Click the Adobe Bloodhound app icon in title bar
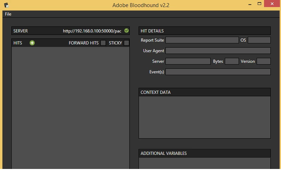The height and width of the screenshot is (188, 281). tap(7, 5)
